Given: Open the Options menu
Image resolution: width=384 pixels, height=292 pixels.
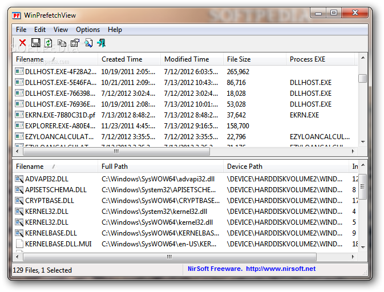Looking at the screenshot, I should (x=88, y=30).
